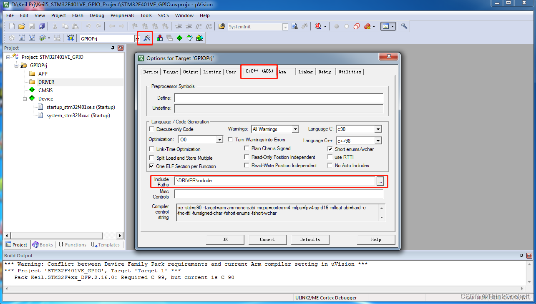
Task: Uncheck One ELF Section per Function
Action: click(x=151, y=166)
